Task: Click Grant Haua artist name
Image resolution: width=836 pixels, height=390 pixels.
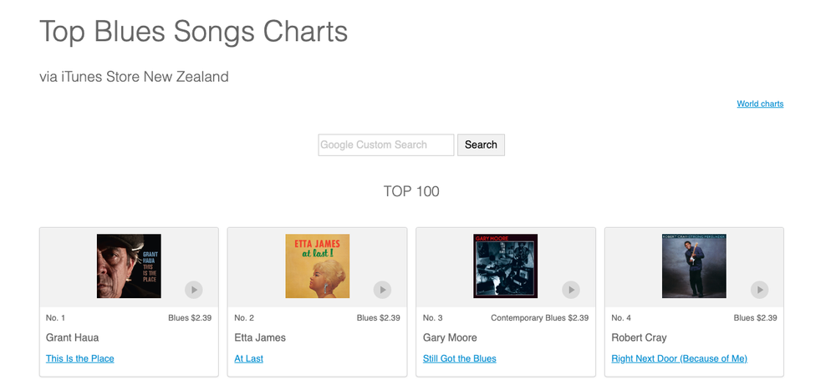Action: point(72,337)
